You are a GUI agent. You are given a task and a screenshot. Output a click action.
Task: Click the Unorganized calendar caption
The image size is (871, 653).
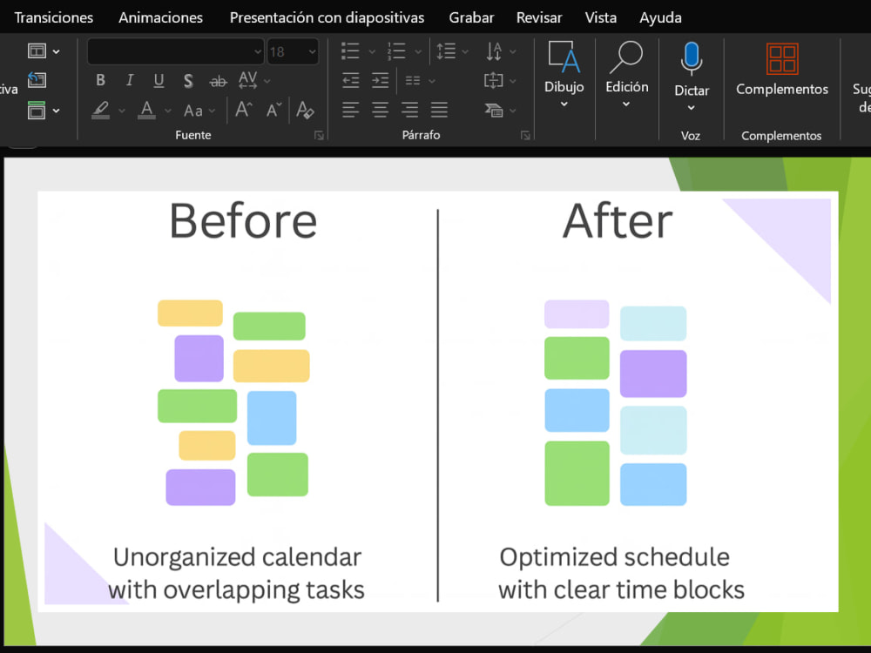(237, 574)
